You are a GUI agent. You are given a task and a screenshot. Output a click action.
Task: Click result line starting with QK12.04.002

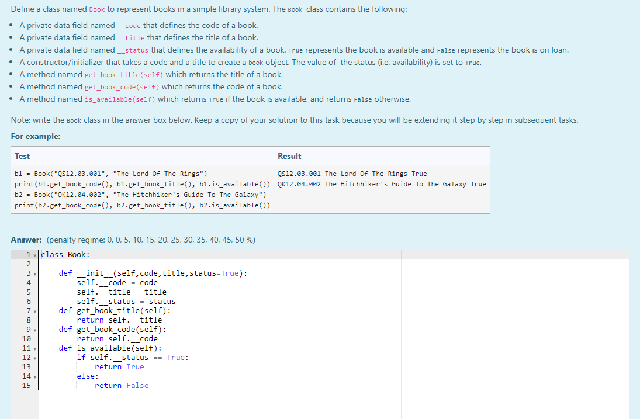pos(382,185)
